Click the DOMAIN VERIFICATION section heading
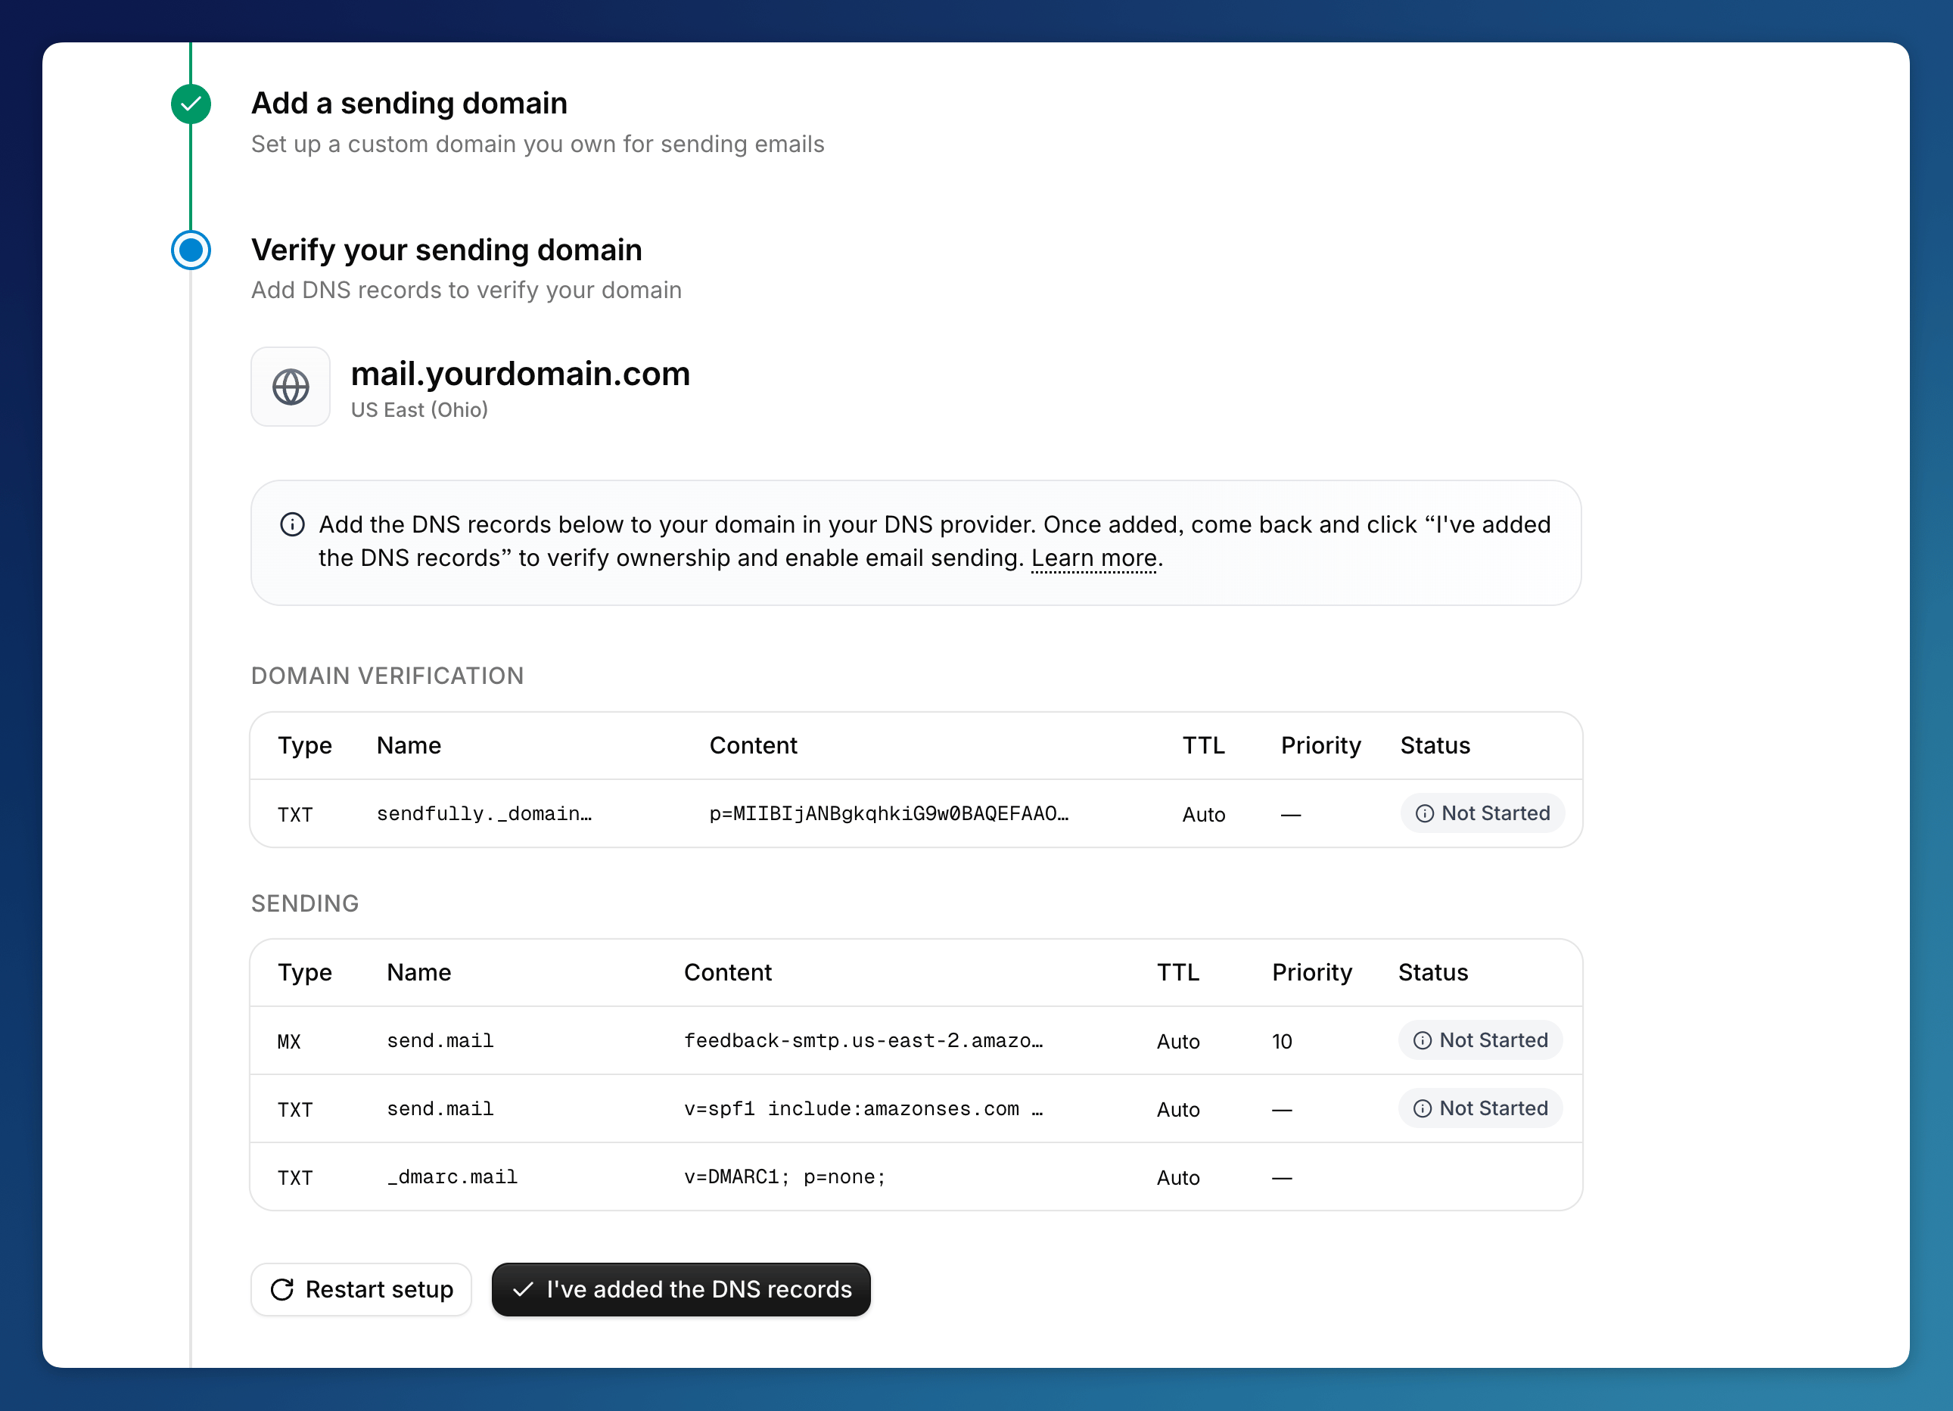1953x1411 pixels. [x=387, y=676]
